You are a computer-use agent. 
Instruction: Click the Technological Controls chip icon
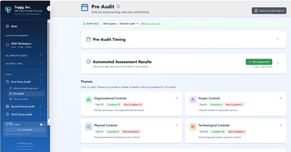point(193,126)
